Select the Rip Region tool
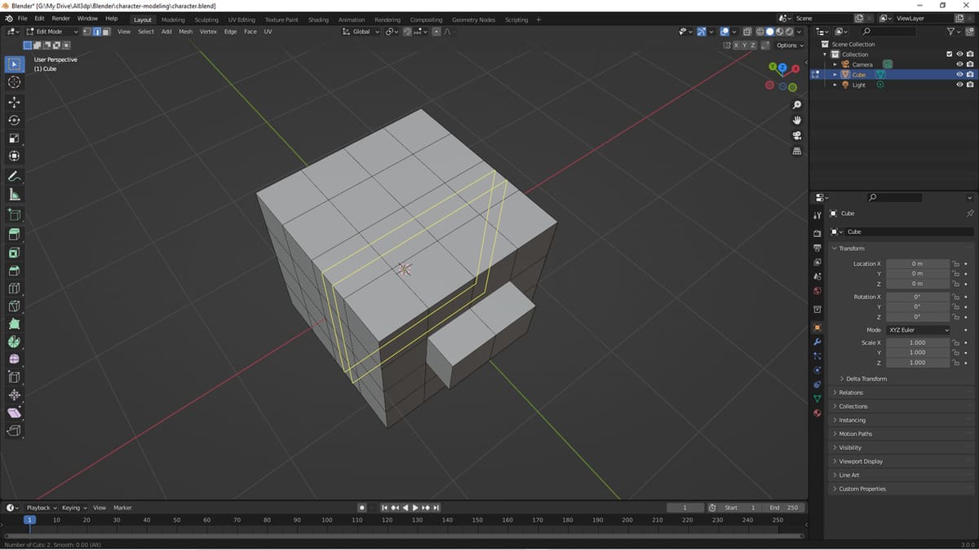 (14, 431)
